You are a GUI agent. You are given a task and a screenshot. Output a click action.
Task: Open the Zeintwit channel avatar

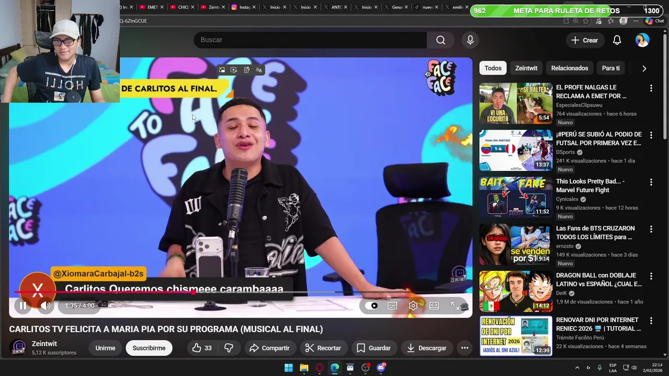[x=18, y=348]
